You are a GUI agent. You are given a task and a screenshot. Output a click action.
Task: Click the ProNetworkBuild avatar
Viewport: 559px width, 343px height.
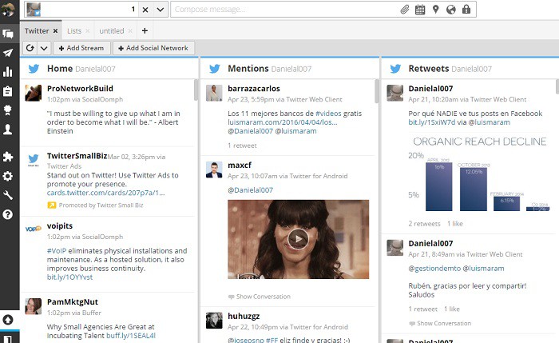(x=34, y=94)
